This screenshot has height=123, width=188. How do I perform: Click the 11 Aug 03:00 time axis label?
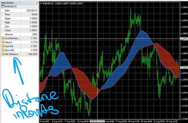click(x=83, y=121)
